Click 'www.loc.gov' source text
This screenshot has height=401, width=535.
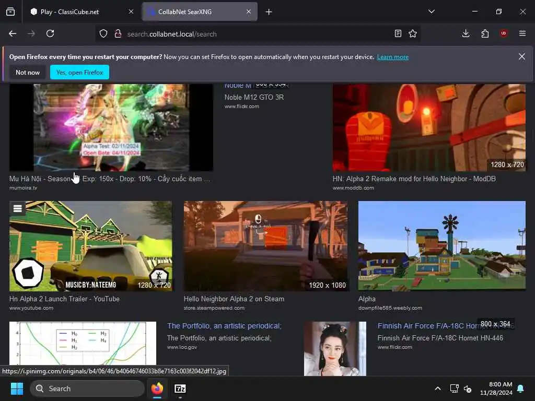click(x=182, y=347)
